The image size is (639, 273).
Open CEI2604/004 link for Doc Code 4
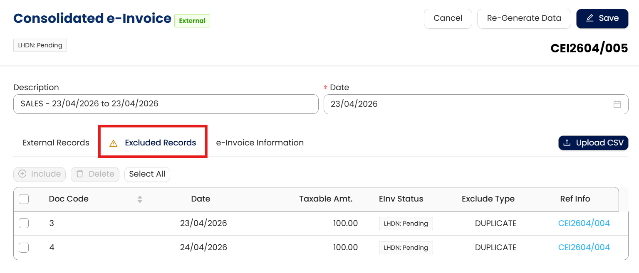584,248
